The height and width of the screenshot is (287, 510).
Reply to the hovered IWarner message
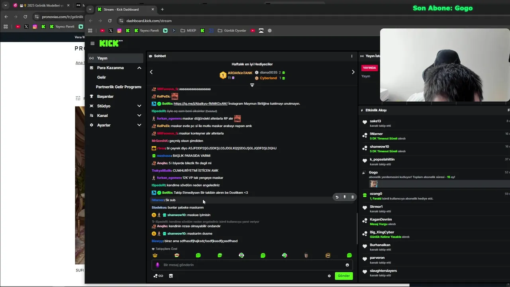(337, 197)
